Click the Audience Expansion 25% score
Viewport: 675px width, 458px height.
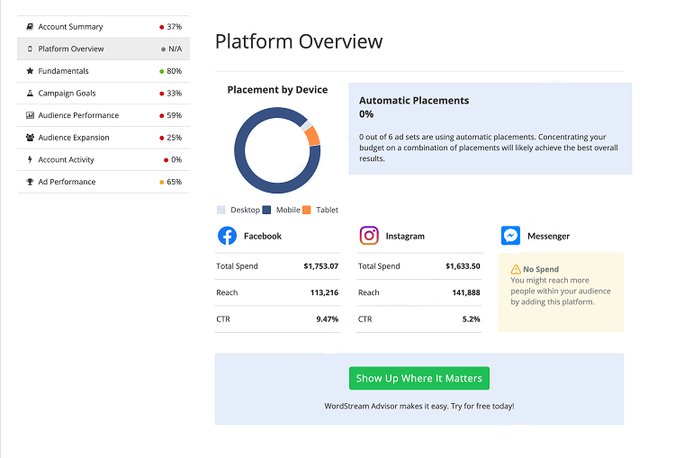tap(175, 138)
